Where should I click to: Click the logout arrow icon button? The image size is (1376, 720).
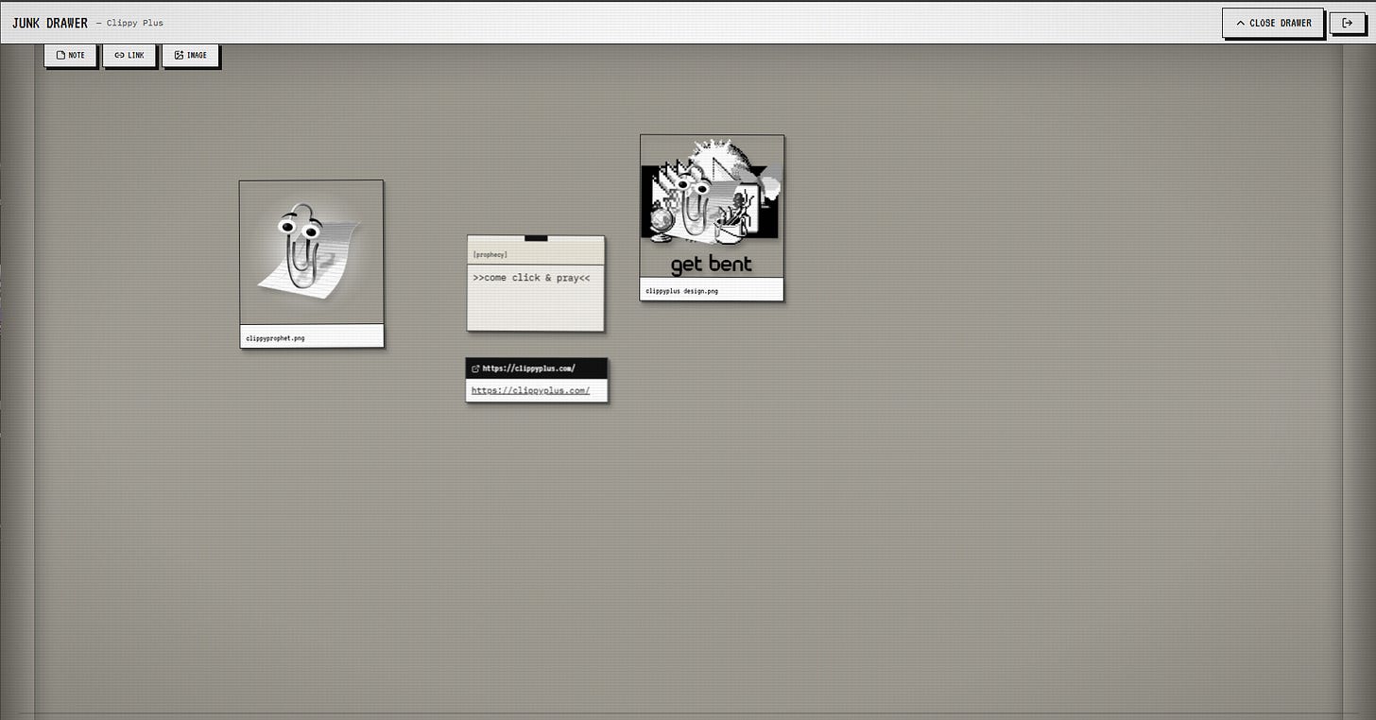[1347, 23]
